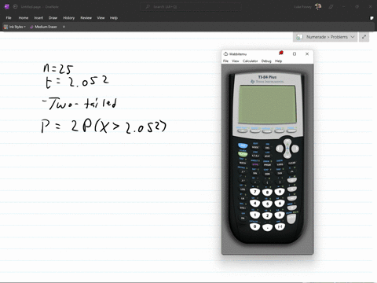Click the number 5 calculator key
The width and height of the screenshot is (377, 283).
click(x=267, y=204)
